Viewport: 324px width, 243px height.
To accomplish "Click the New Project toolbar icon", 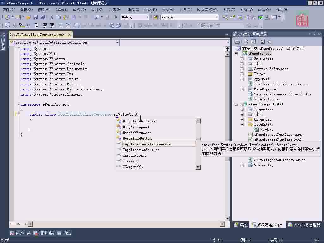I will (8, 17).
